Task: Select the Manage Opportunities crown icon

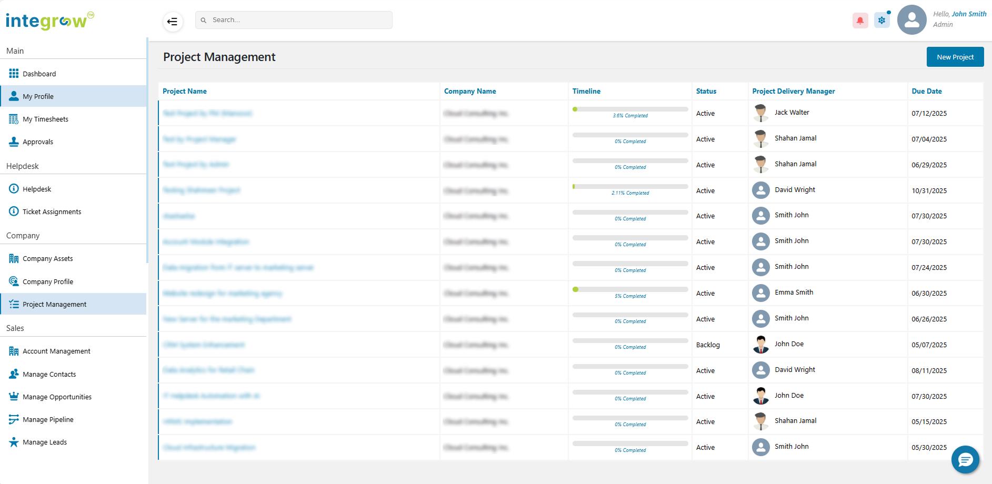Action: [14, 397]
